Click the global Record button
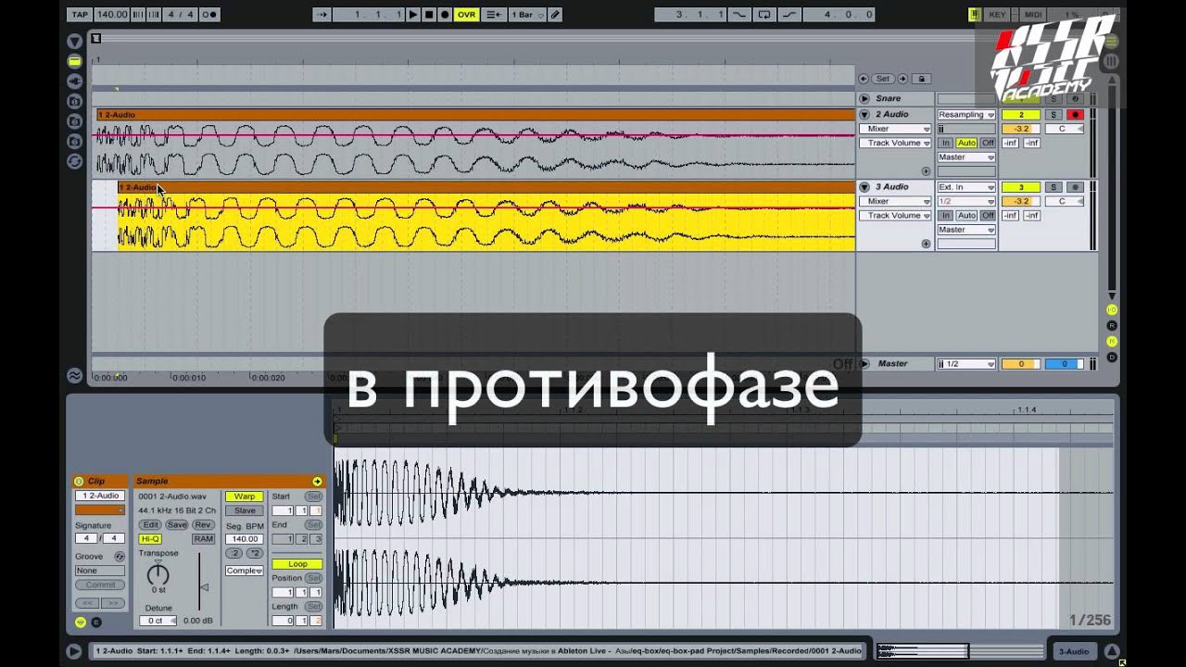The width and height of the screenshot is (1186, 667). pyautogui.click(x=445, y=15)
